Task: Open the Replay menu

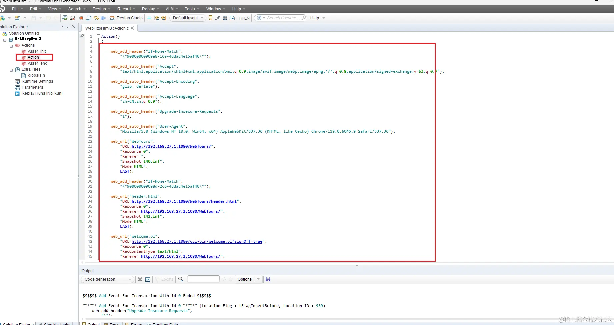Action: click(148, 9)
